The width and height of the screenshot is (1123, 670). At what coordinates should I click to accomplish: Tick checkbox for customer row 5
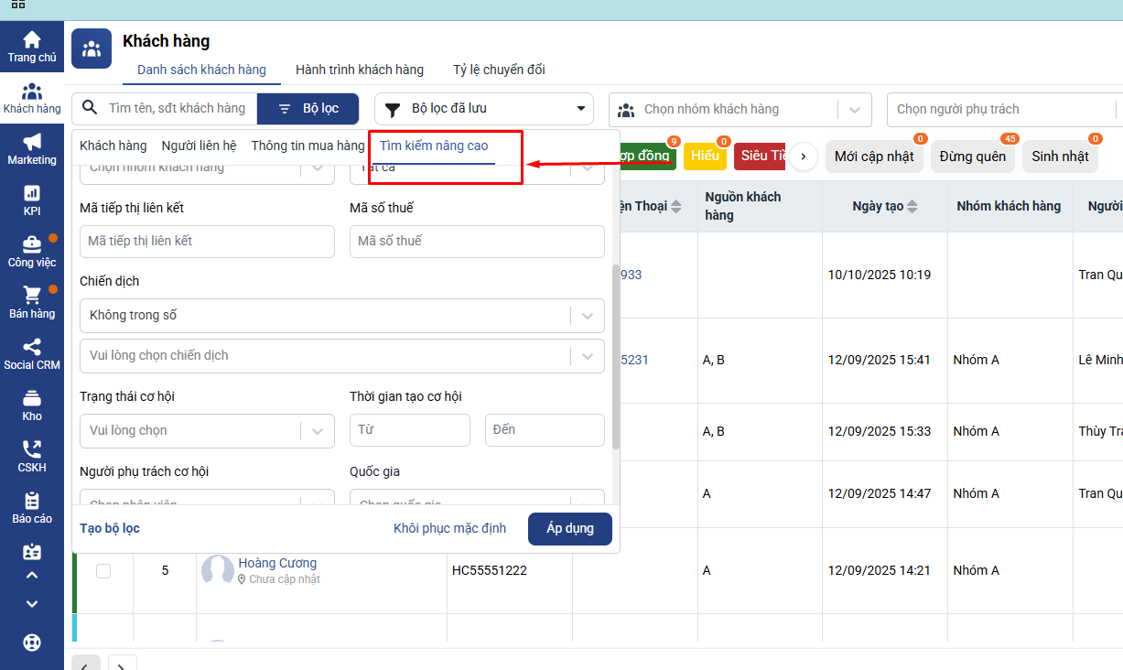103,570
